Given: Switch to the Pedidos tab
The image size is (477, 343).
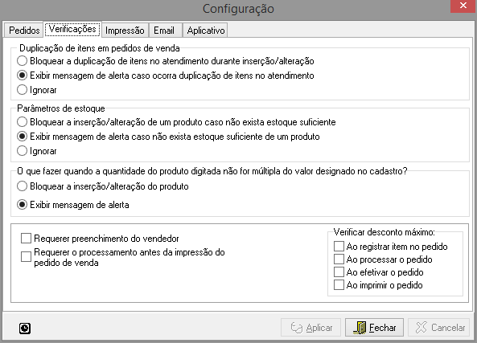Looking at the screenshot, I should pos(24,31).
